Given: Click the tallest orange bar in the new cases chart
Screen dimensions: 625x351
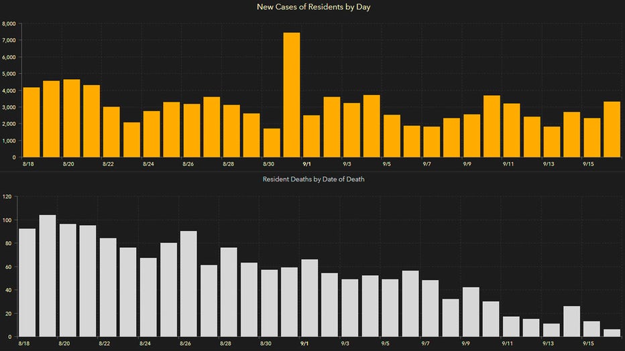Looking at the screenshot, I should (292, 95).
